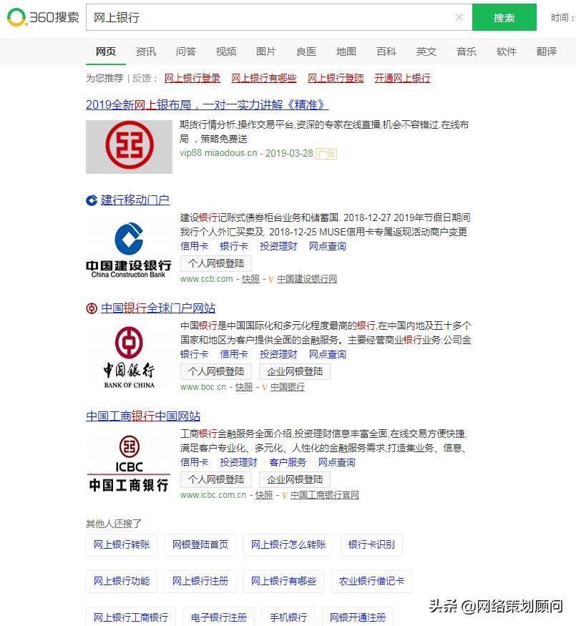This screenshot has height=626, width=576.
Task: Click the red ICBC ad thumbnail logo
Action: click(129, 145)
